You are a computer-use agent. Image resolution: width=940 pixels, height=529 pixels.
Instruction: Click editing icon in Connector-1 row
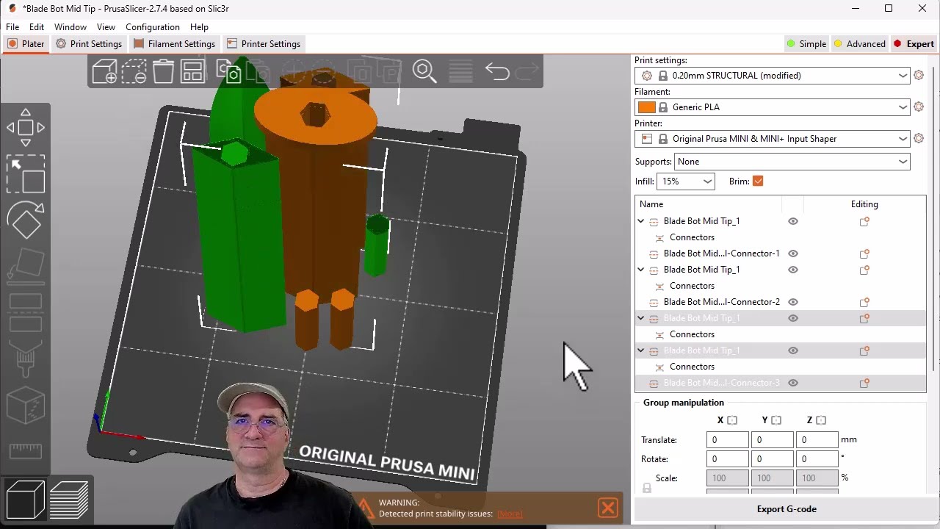coord(864,253)
